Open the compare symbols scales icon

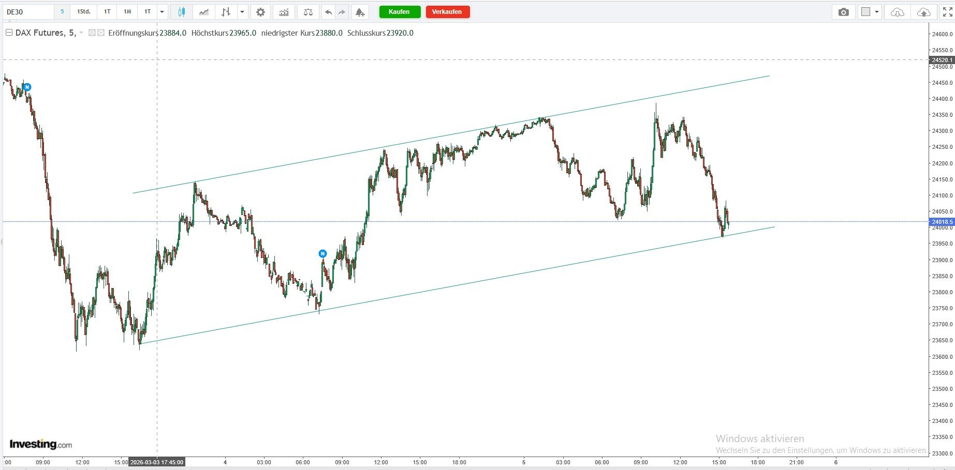(308, 12)
